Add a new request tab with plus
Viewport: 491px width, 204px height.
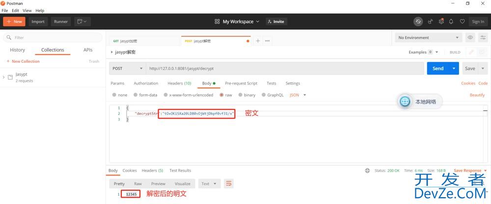coord(258,41)
